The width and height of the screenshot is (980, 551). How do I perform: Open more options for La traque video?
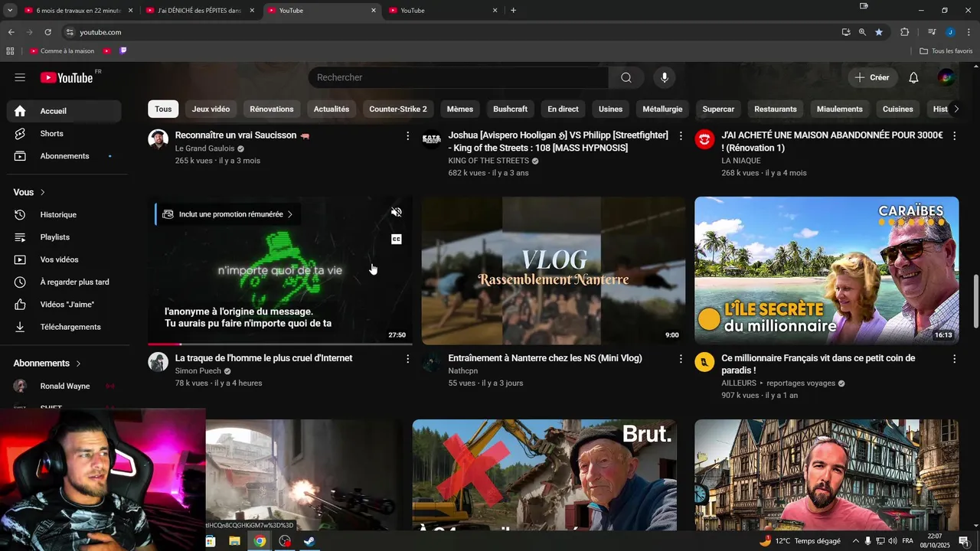pos(407,358)
